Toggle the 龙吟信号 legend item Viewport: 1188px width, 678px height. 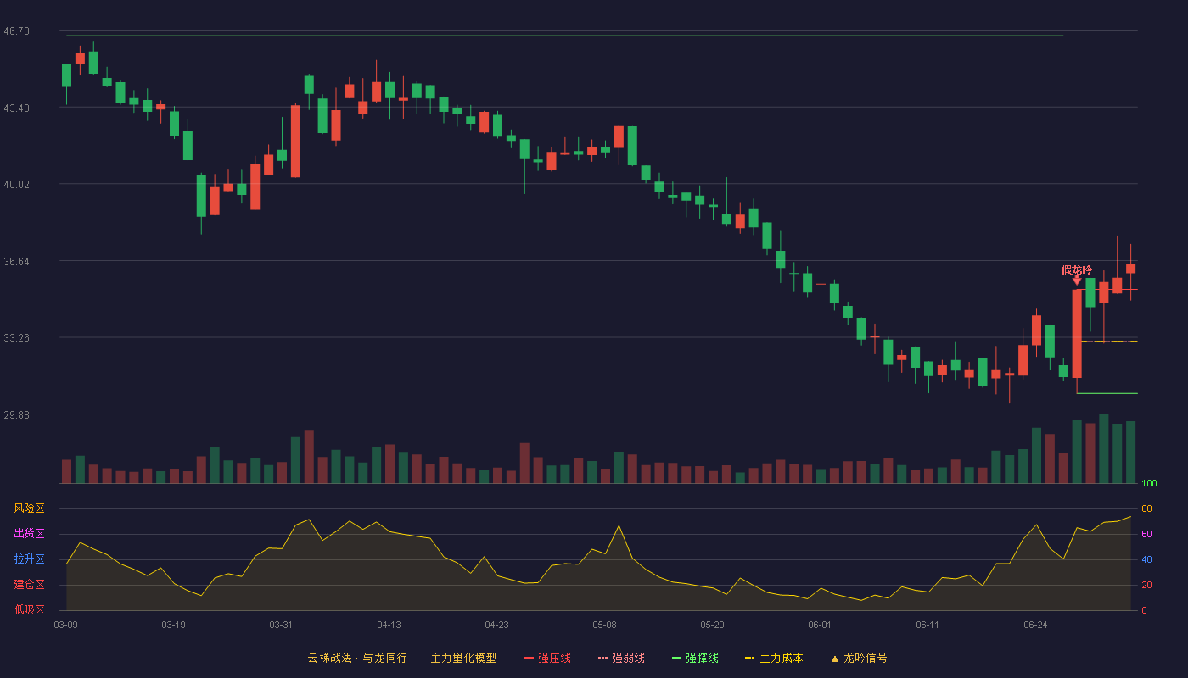(x=859, y=658)
